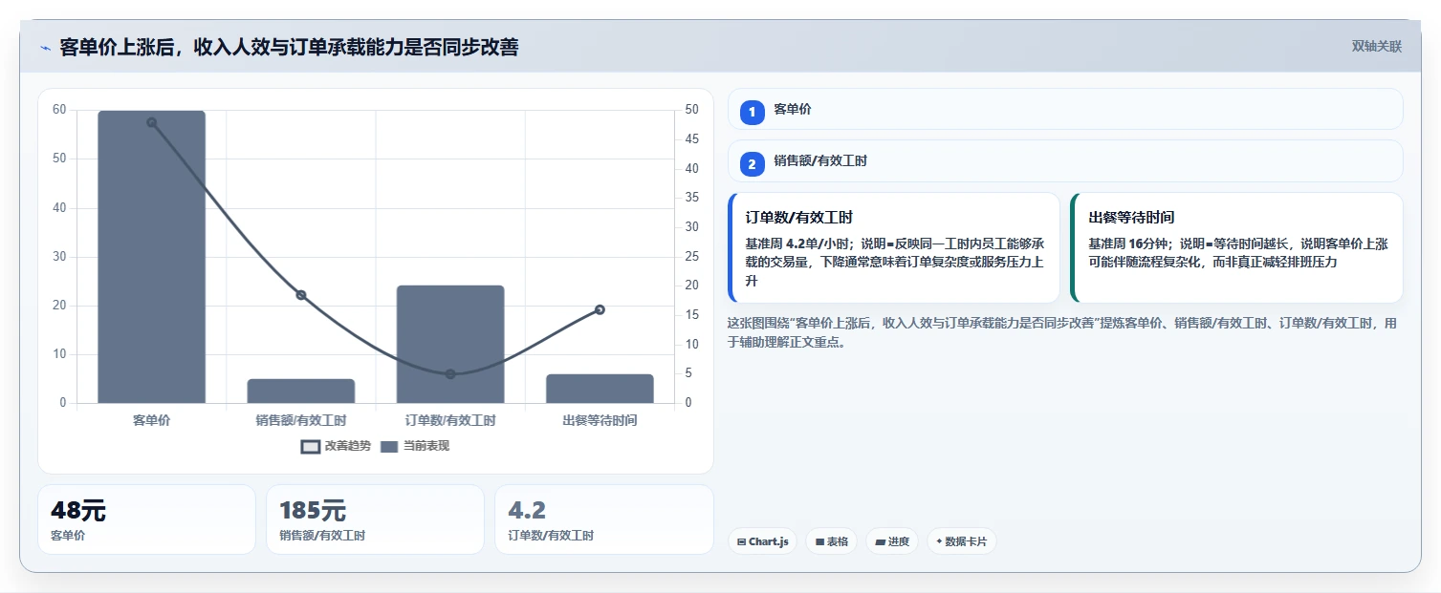Toggle the 当前表现 legend swatch
The height and width of the screenshot is (593, 1441).
tap(389, 446)
